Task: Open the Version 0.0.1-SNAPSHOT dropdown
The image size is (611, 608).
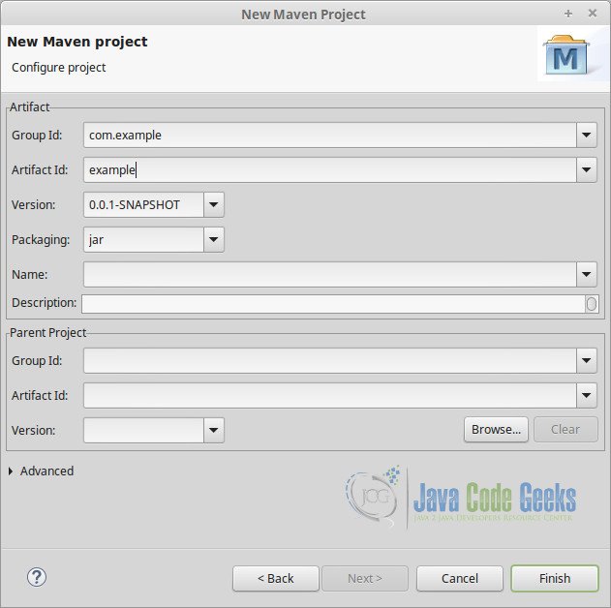Action: 214,204
